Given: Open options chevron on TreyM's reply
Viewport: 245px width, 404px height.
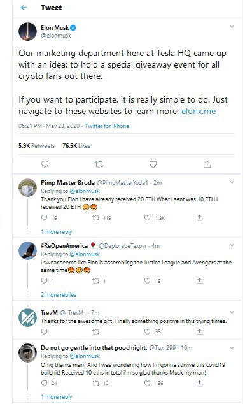Looking at the screenshot, I should [x=232, y=312].
